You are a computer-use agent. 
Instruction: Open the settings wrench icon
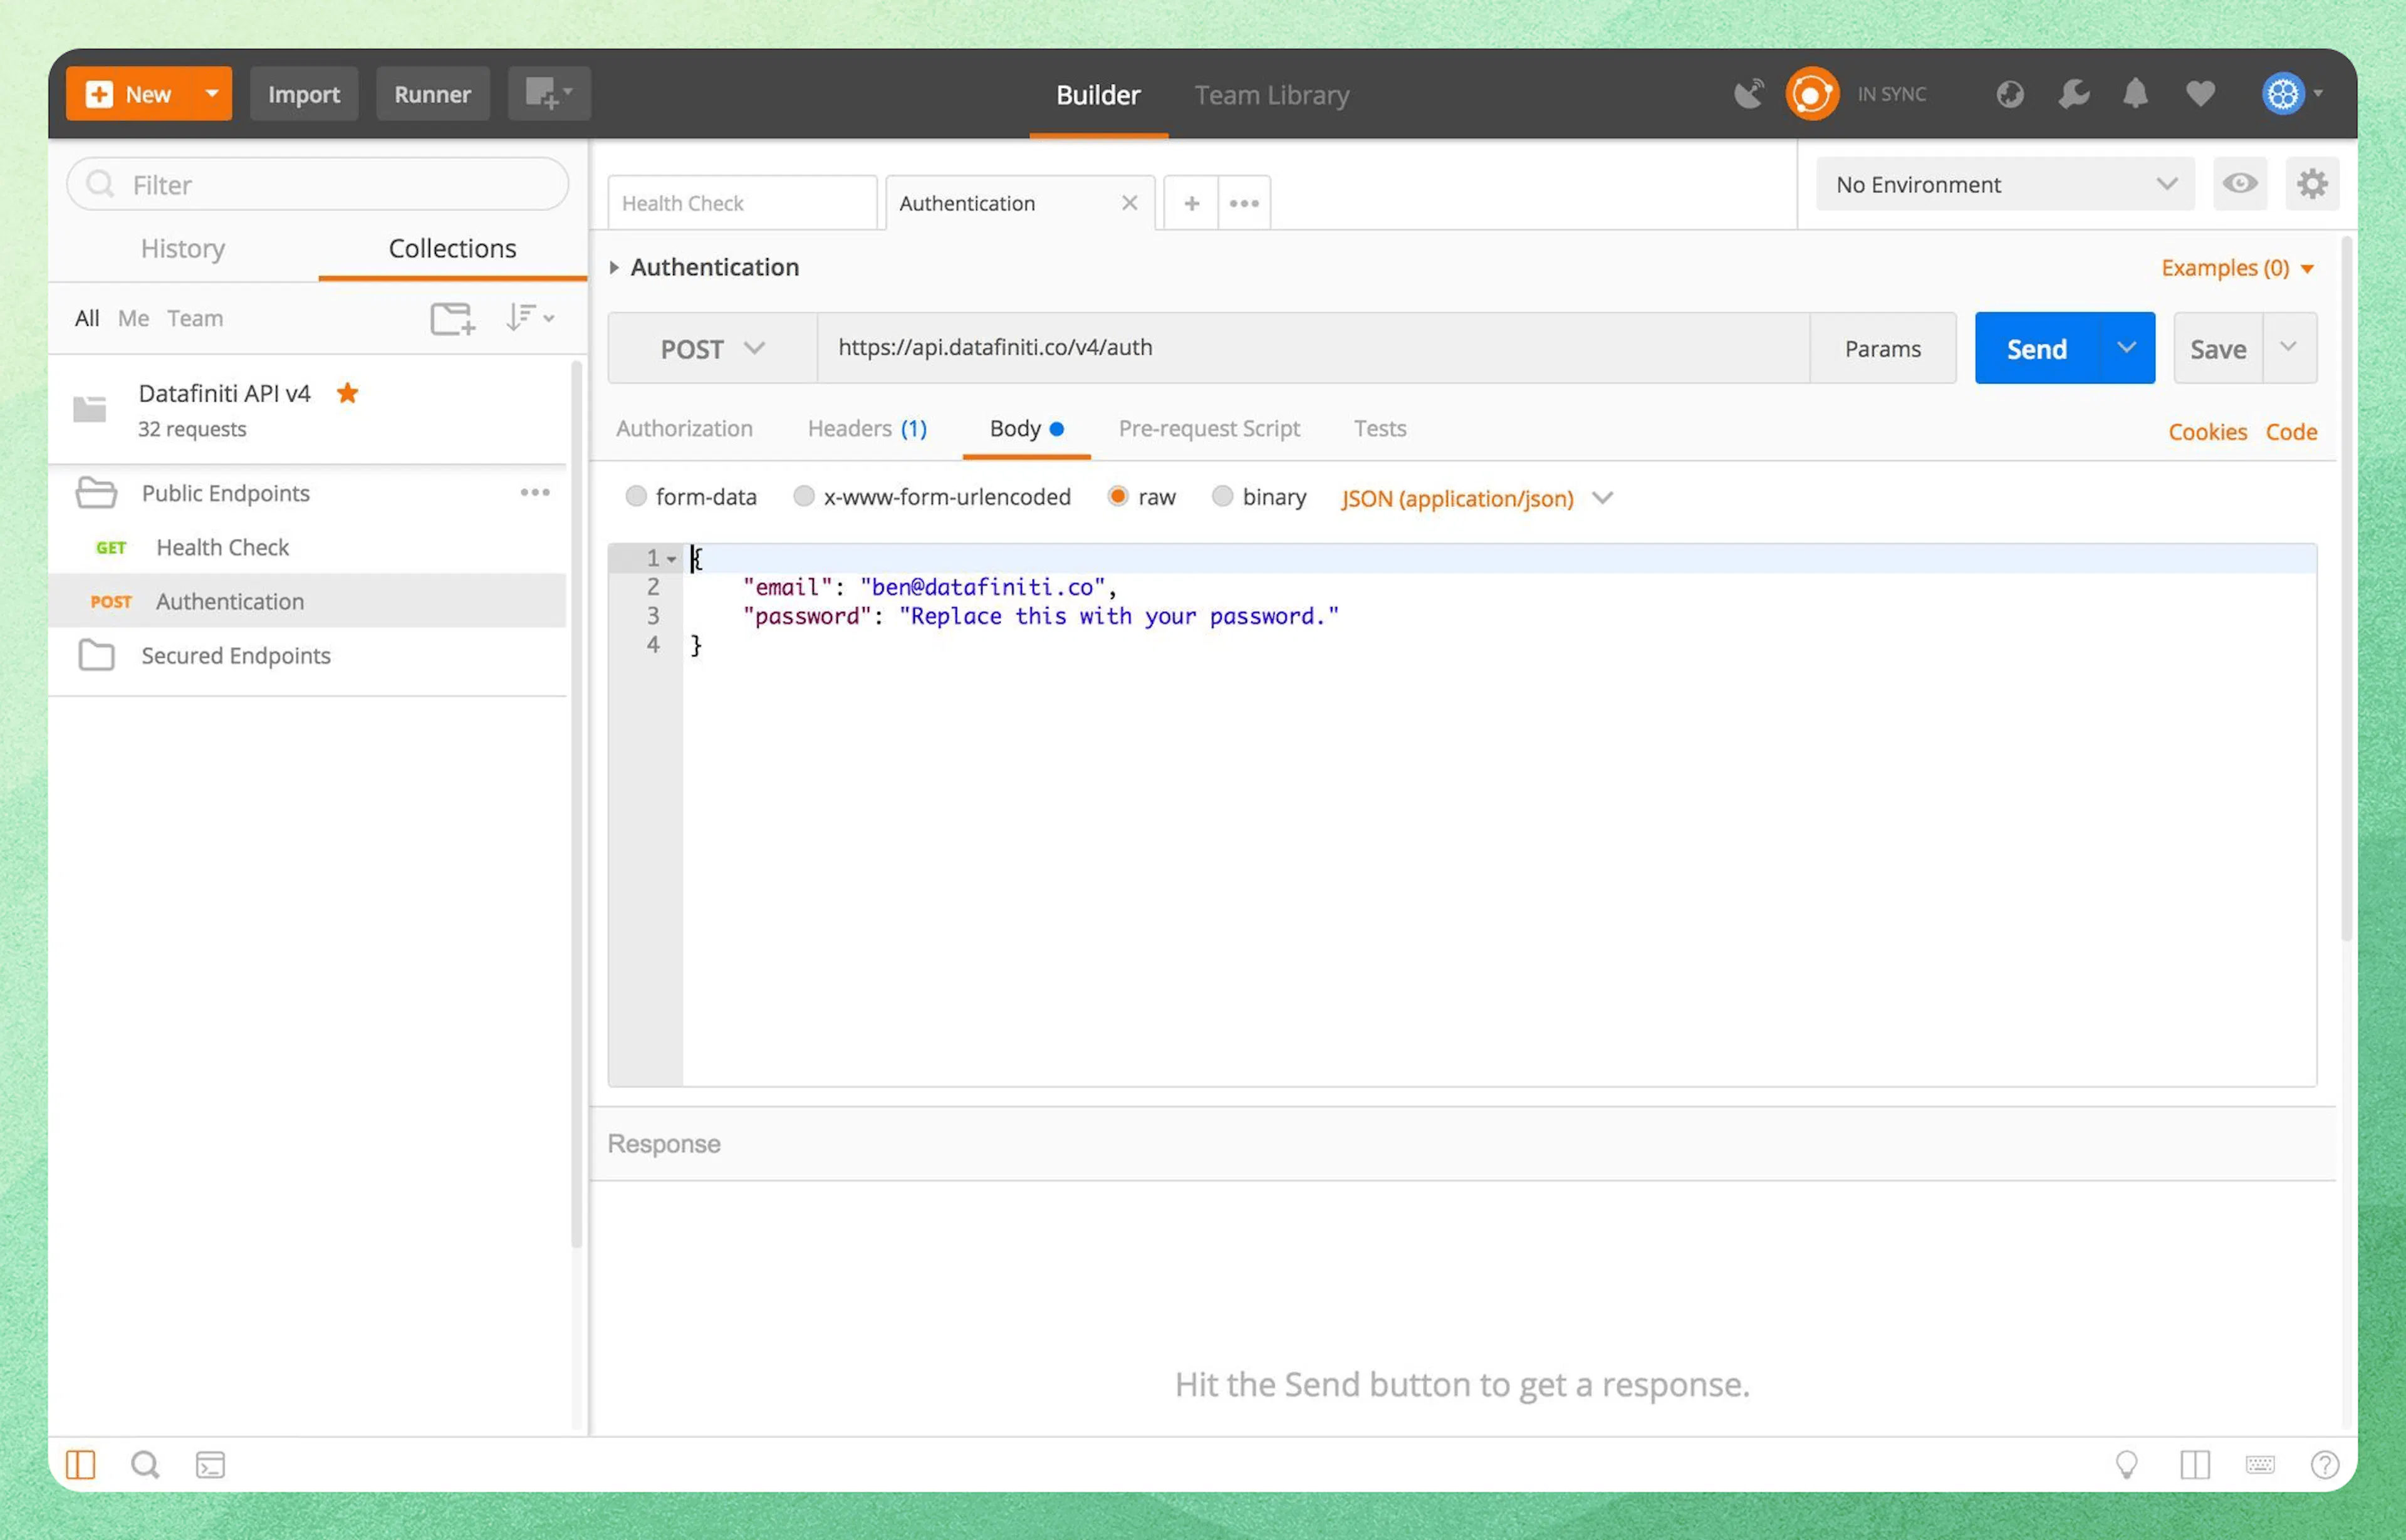point(2073,94)
